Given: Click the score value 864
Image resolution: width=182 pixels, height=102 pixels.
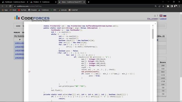Looking at the screenshot, I should click(163, 72).
